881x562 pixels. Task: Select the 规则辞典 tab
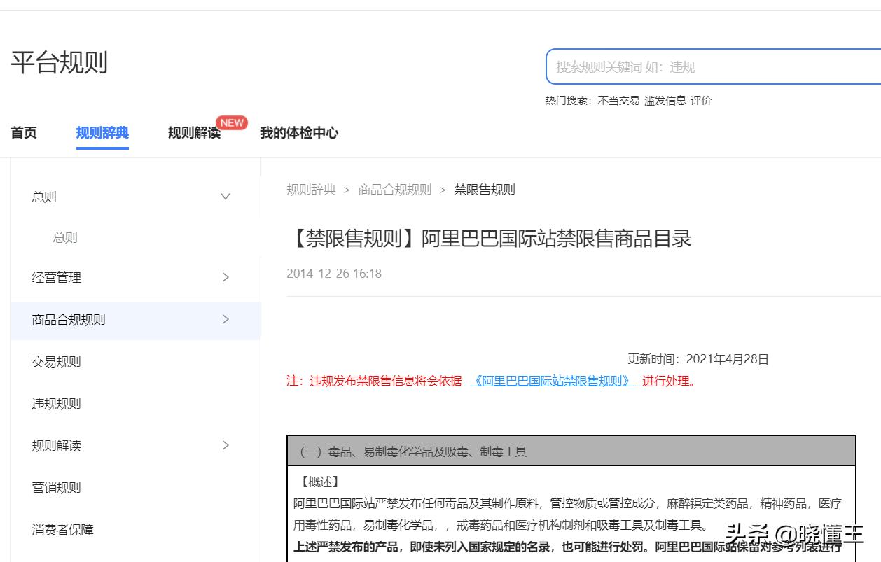tap(102, 133)
